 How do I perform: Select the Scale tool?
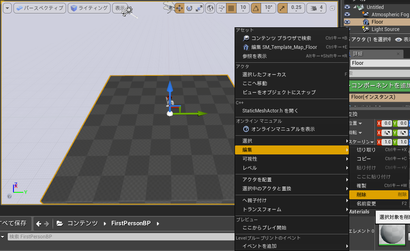(199, 8)
